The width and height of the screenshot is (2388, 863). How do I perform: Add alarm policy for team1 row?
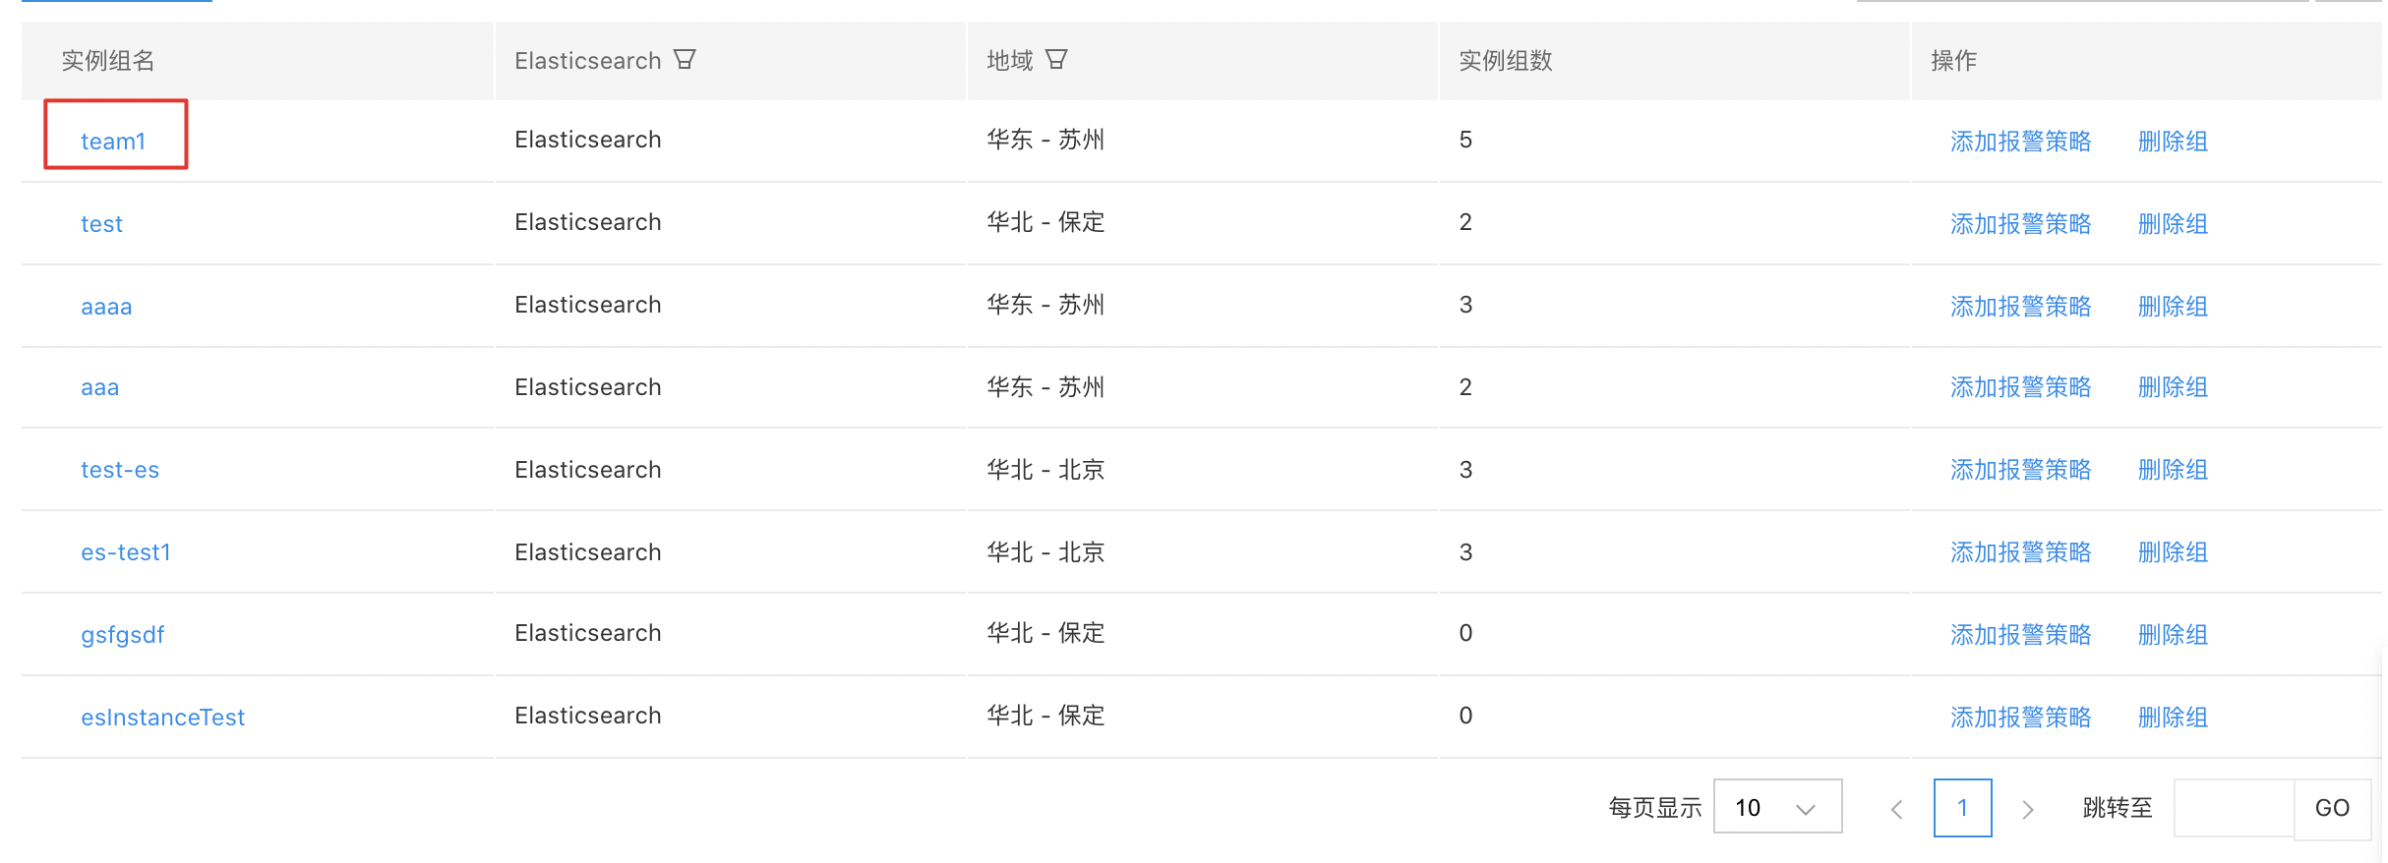[x=2020, y=142]
